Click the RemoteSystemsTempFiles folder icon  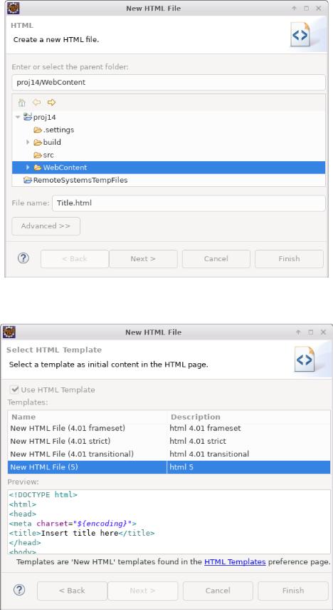(28, 180)
